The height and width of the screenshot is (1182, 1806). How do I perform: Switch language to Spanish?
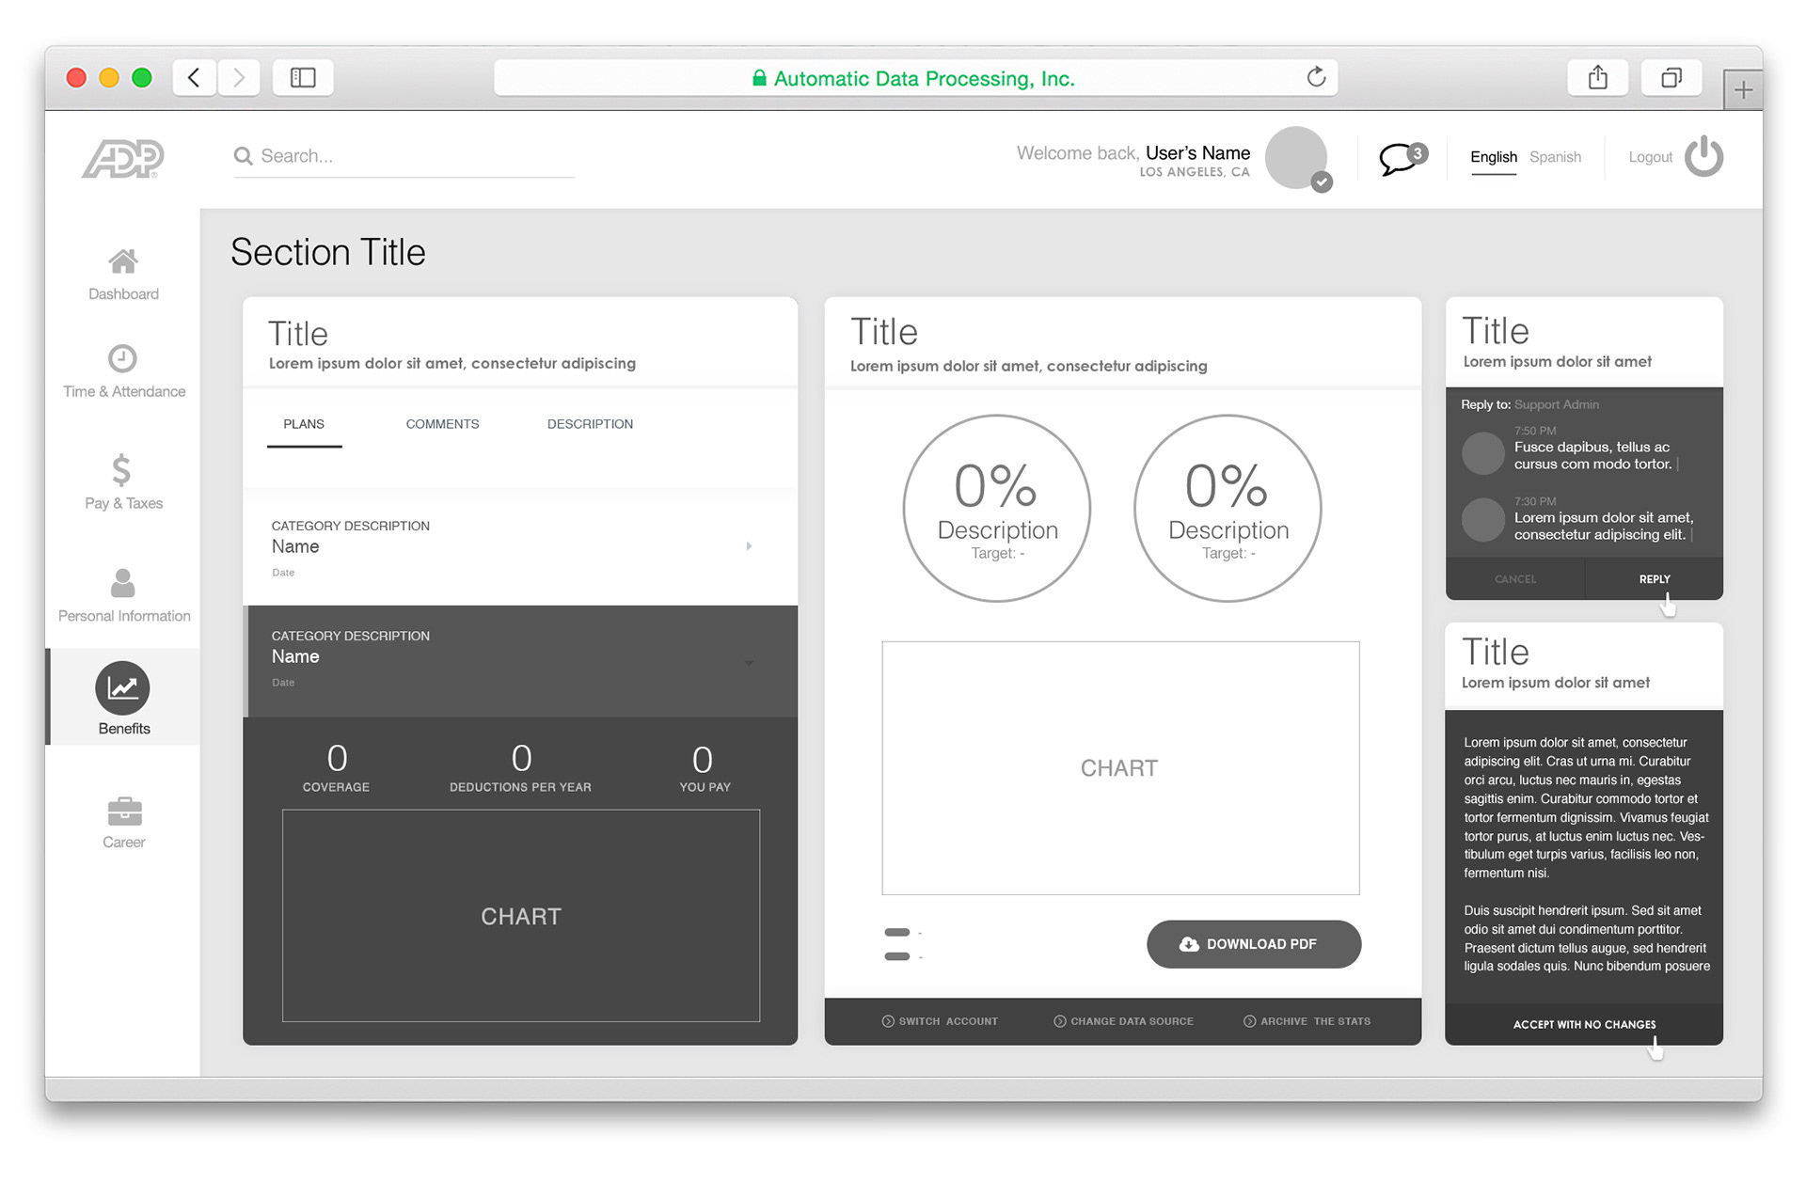pyautogui.click(x=1555, y=157)
